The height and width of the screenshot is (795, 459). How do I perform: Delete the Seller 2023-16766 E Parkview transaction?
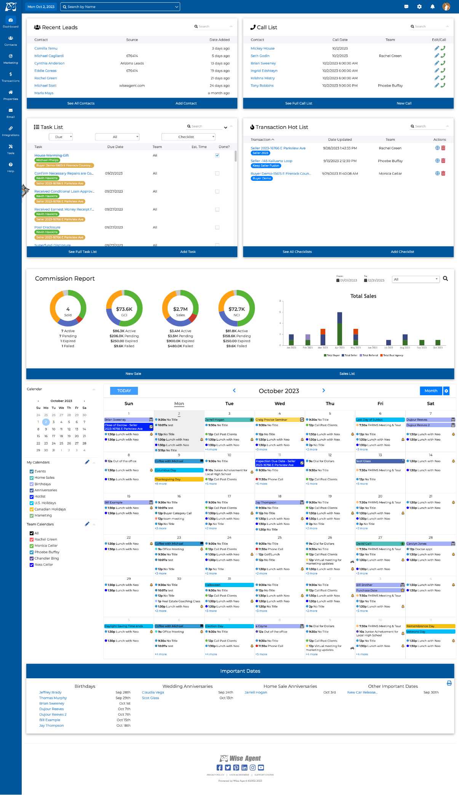(443, 148)
